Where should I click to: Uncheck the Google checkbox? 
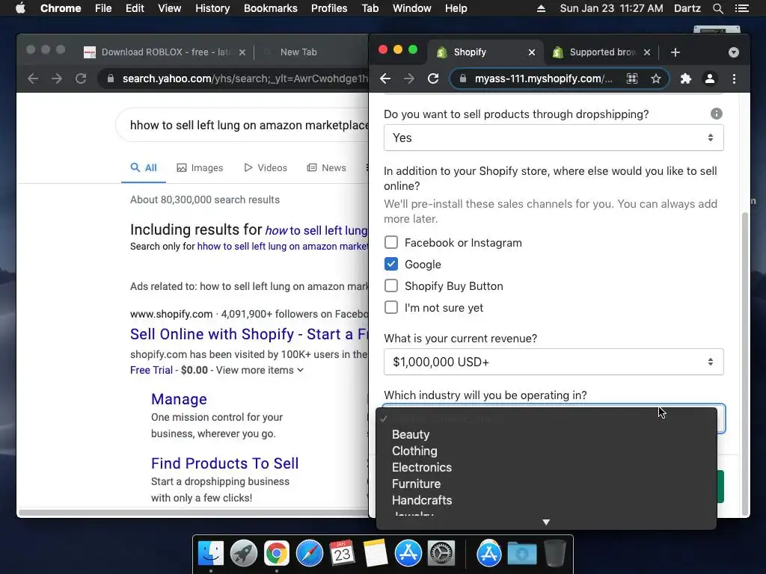point(390,264)
